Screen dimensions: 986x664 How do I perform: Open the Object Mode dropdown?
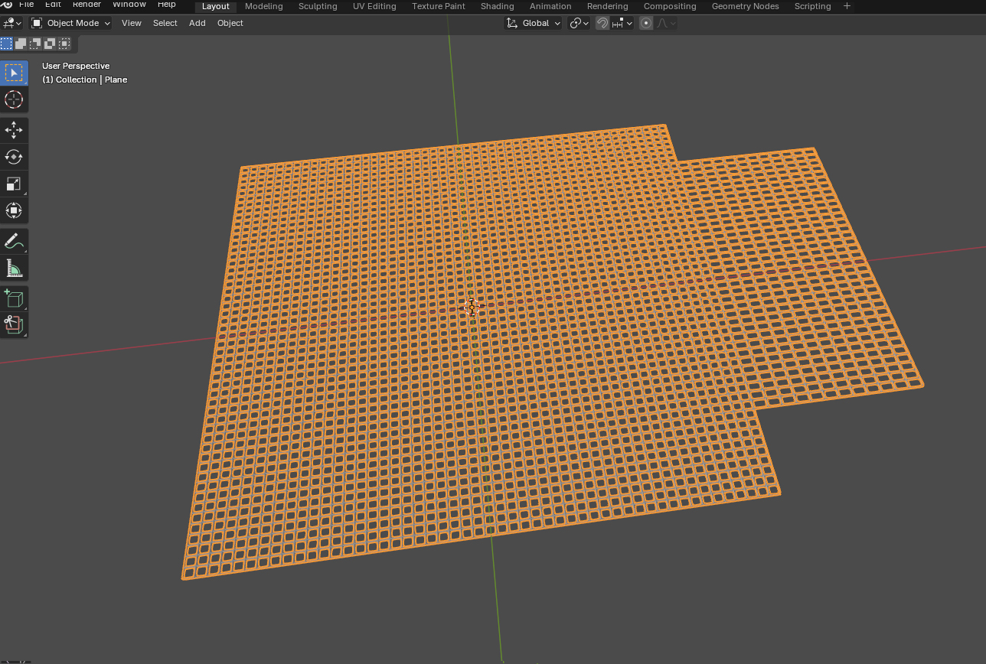(x=70, y=23)
